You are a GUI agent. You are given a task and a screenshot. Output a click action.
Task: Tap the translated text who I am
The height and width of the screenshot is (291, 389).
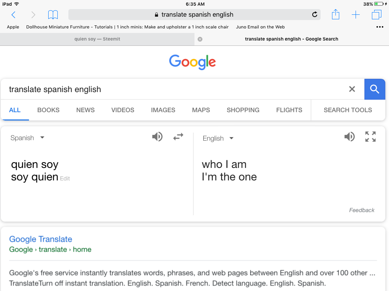[x=224, y=164]
